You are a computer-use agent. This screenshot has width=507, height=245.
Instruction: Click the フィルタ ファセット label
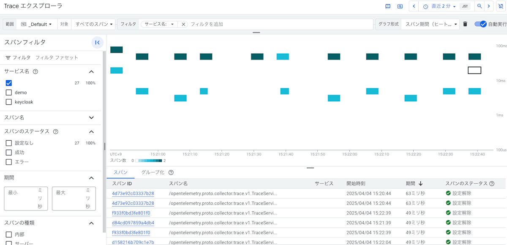point(57,57)
